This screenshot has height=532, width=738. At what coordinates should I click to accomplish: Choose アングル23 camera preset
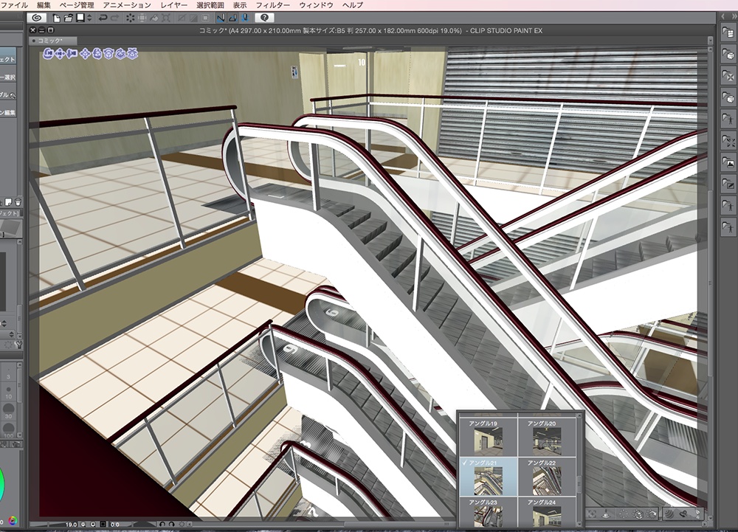488,512
